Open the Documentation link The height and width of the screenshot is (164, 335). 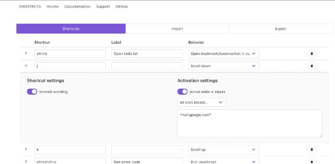point(77,6)
